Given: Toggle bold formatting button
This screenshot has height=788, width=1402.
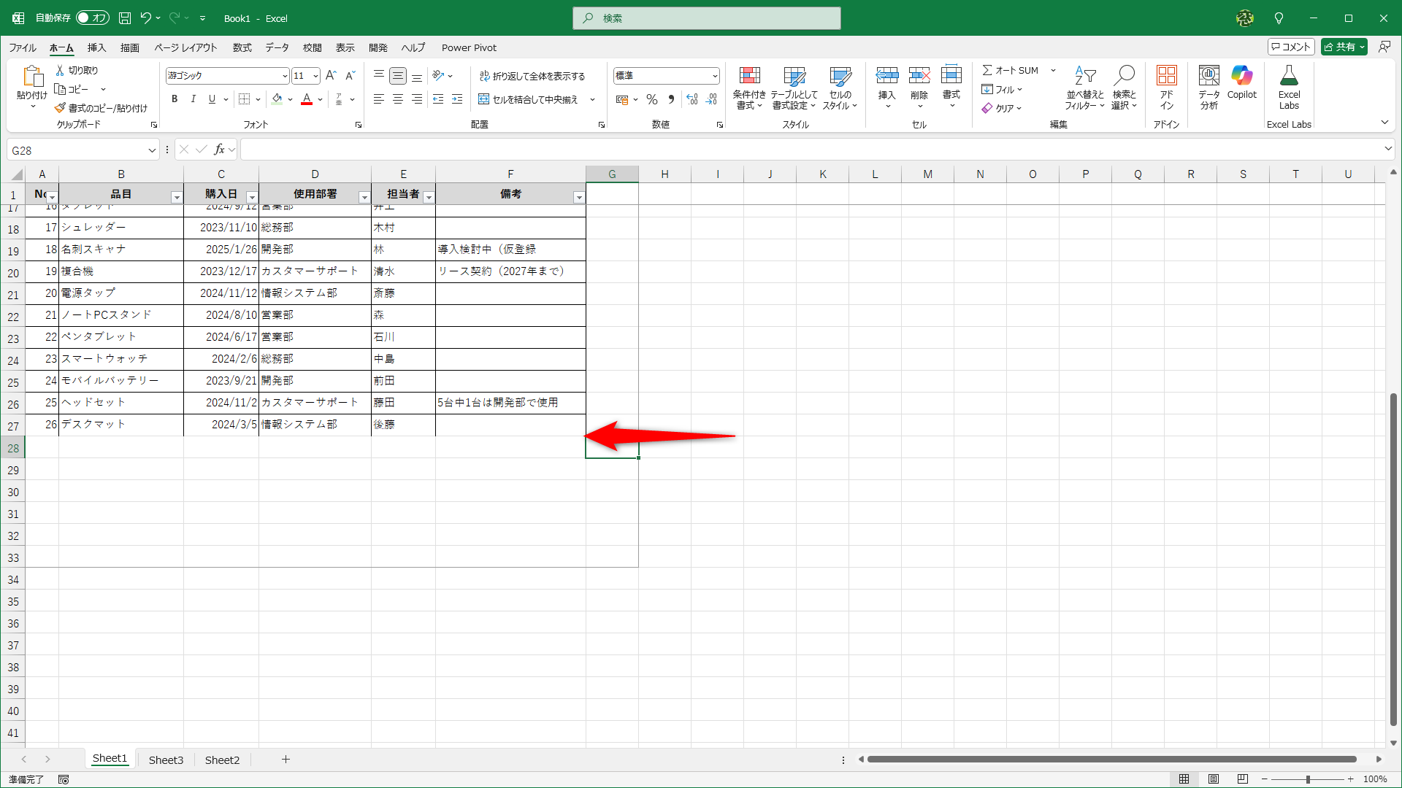Looking at the screenshot, I should click(x=175, y=99).
